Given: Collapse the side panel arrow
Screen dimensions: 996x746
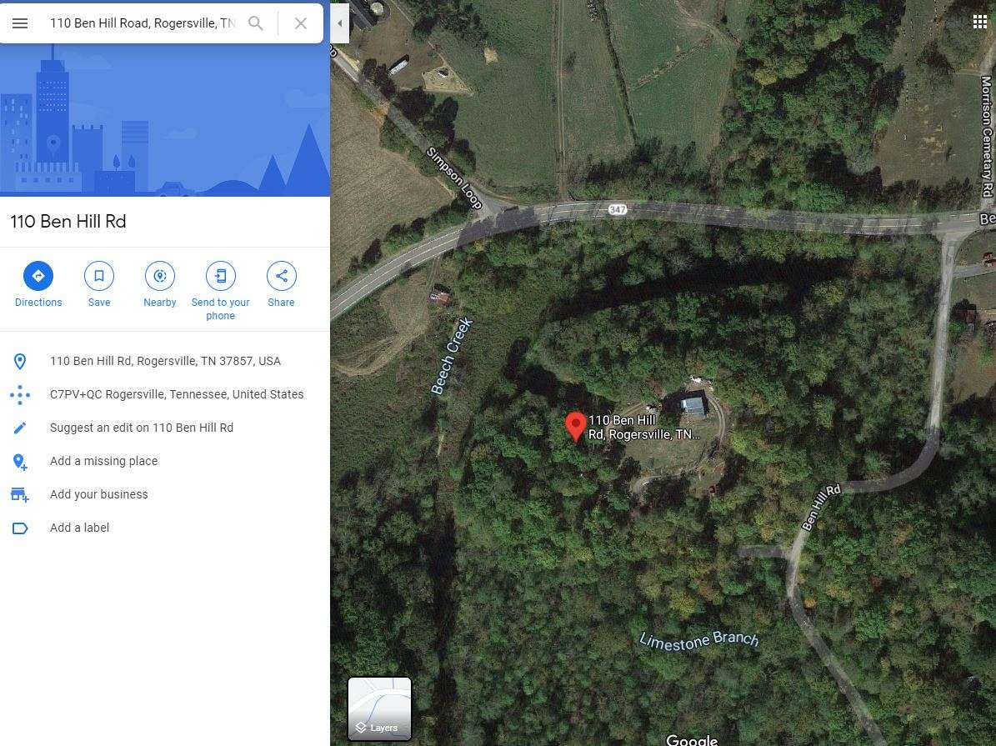Looking at the screenshot, I should [x=340, y=23].
